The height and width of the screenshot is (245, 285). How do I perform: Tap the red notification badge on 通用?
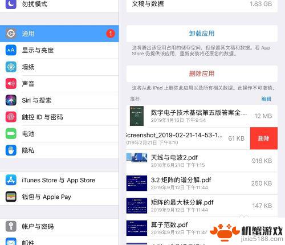tap(111, 34)
